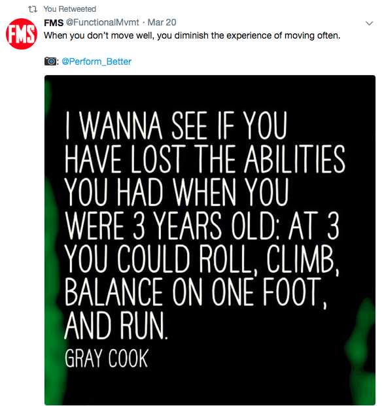This screenshot has width=382, height=406.
Task: Click 'HAVE LOST THE ABILITIES' text line
Action: pos(205,159)
